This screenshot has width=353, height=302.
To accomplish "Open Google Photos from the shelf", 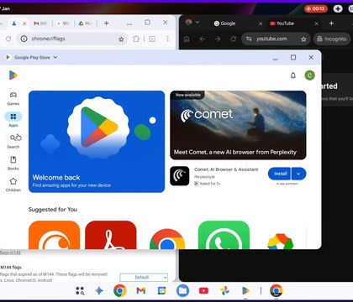I will (x=224, y=291).
